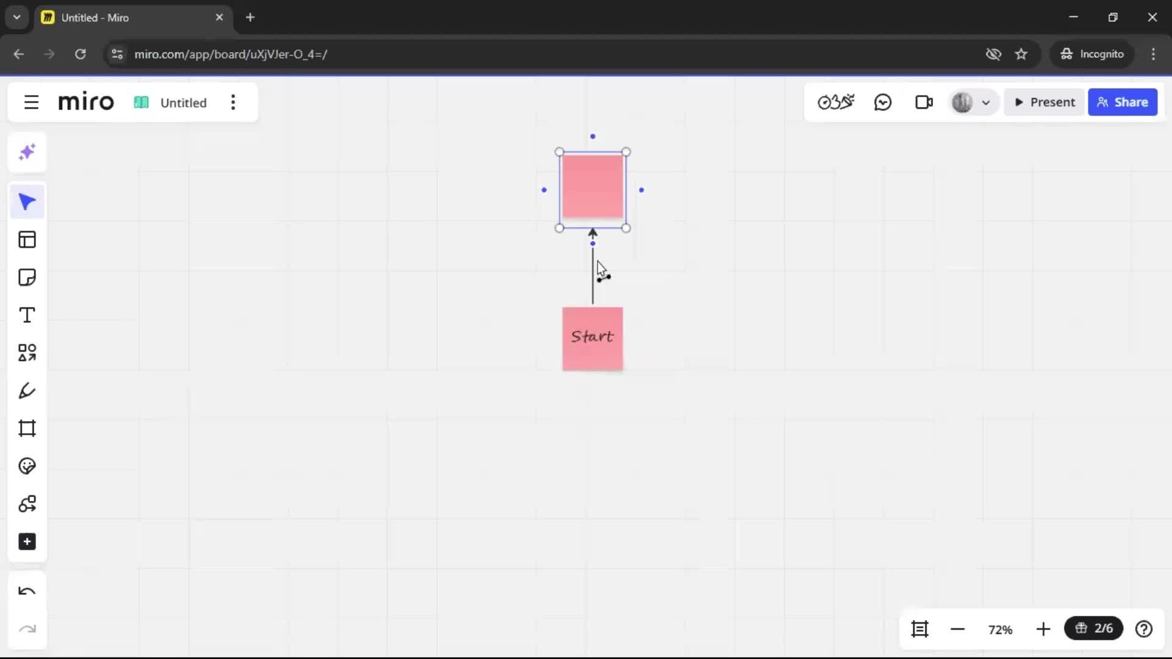
Task: Open the tab search dropdown arrow
Action: pyautogui.click(x=17, y=17)
